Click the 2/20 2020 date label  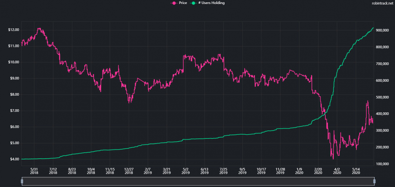(x=318, y=171)
